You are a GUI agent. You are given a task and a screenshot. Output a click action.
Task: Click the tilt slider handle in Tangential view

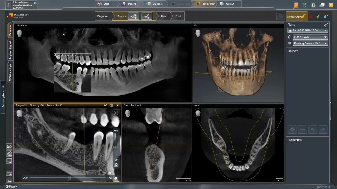[116, 147]
